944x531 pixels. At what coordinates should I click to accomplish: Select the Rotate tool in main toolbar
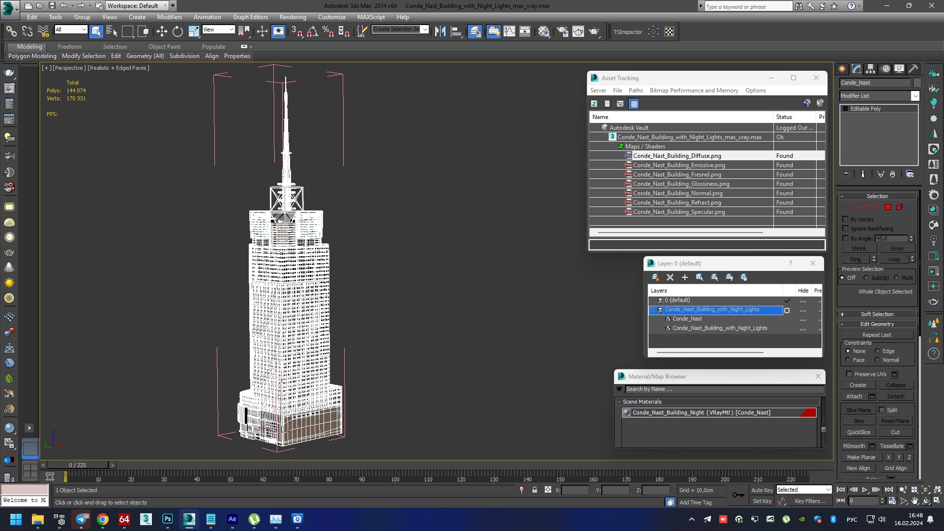click(177, 31)
